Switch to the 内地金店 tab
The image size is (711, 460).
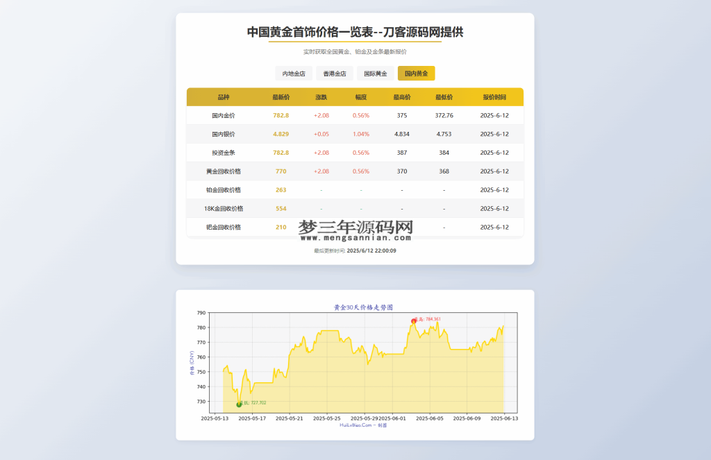pos(293,73)
